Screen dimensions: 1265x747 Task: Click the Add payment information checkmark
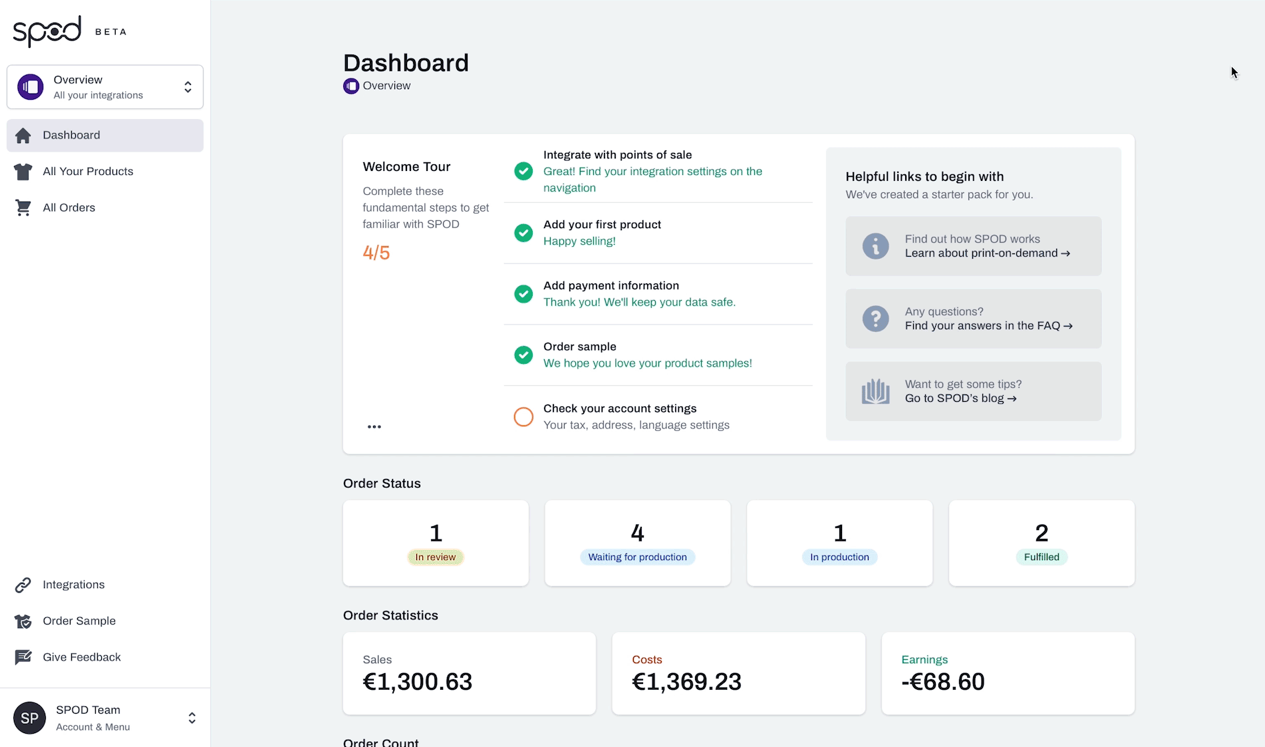(523, 294)
